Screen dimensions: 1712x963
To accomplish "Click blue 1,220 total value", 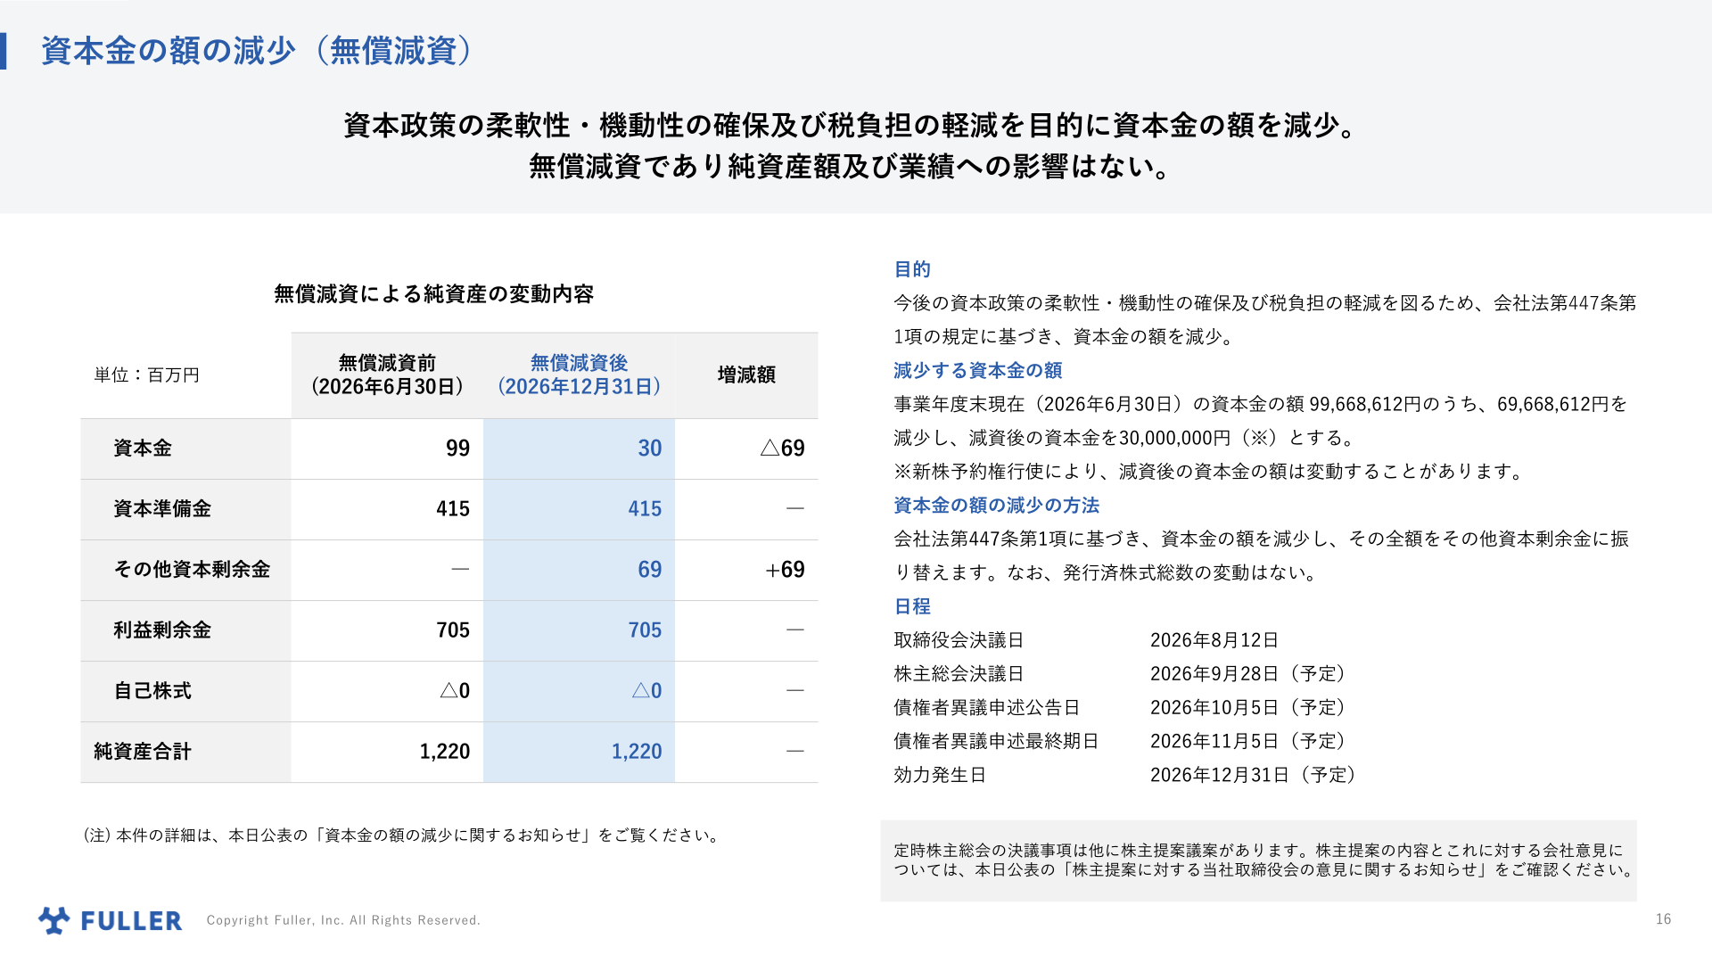I will click(x=637, y=752).
